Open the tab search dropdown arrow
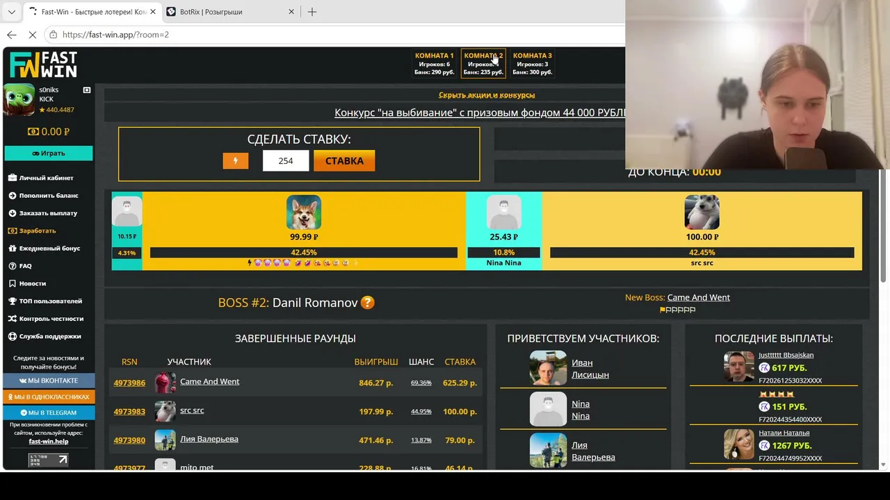Image resolution: width=890 pixels, height=500 pixels. 12,12
